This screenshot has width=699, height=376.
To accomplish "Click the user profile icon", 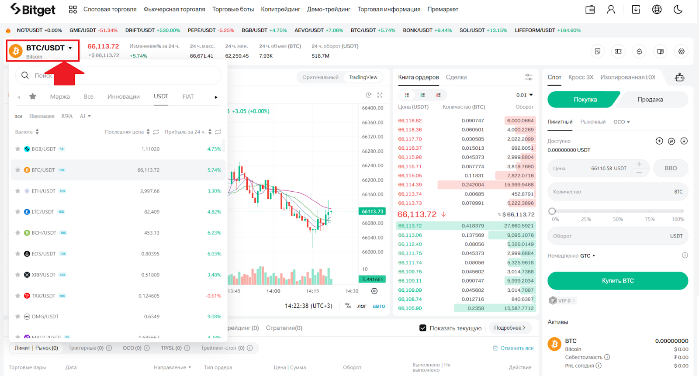I will 611,10.
